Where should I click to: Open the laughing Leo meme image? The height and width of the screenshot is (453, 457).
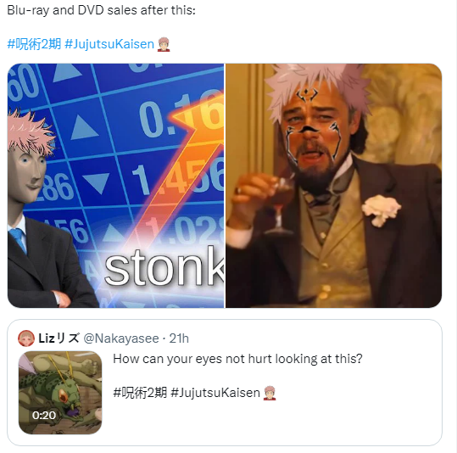pos(334,186)
